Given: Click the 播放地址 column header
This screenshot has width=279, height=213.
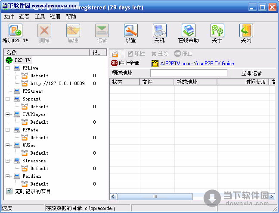Looking at the screenshot, I should 195,82.
